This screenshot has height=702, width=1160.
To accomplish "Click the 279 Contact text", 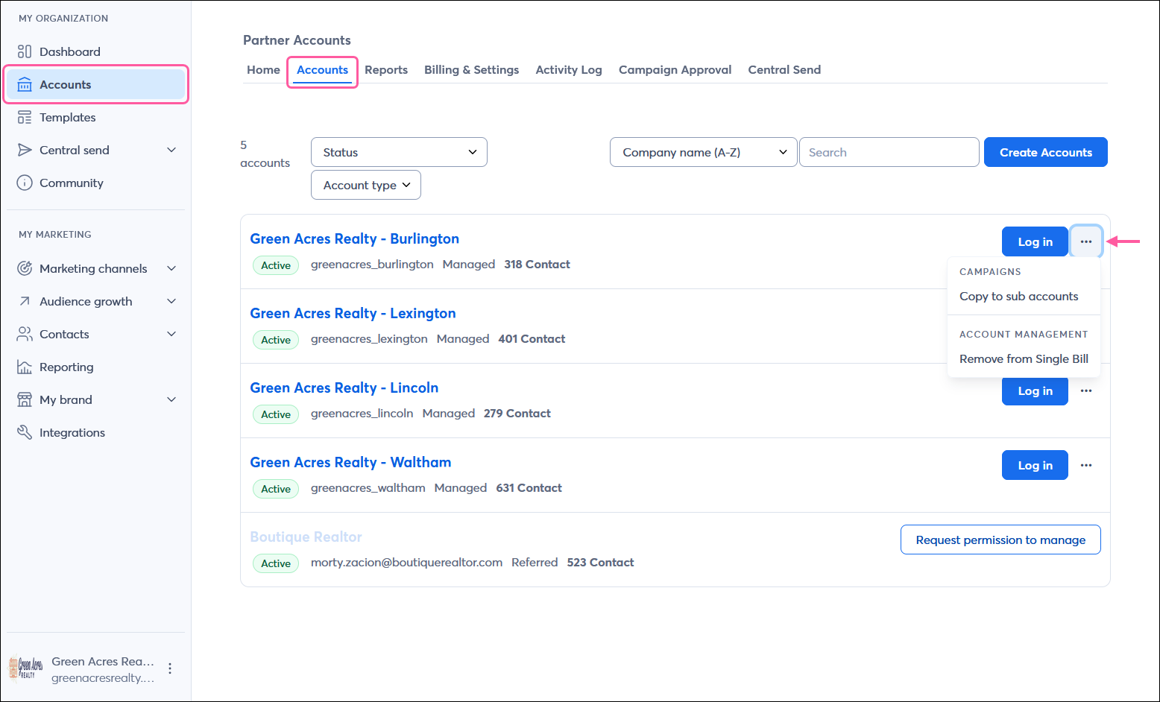I will pyautogui.click(x=517, y=413).
